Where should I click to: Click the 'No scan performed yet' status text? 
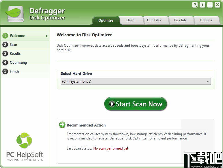point(111,148)
